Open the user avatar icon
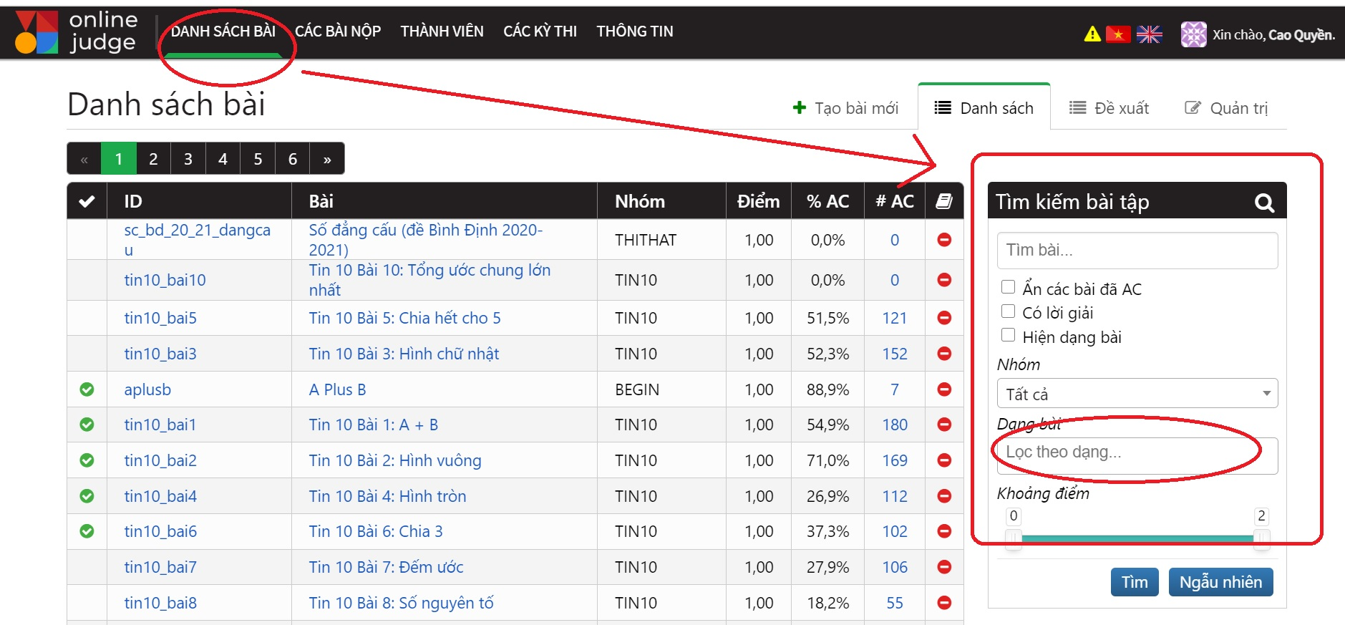The width and height of the screenshot is (1345, 625). click(x=1193, y=34)
